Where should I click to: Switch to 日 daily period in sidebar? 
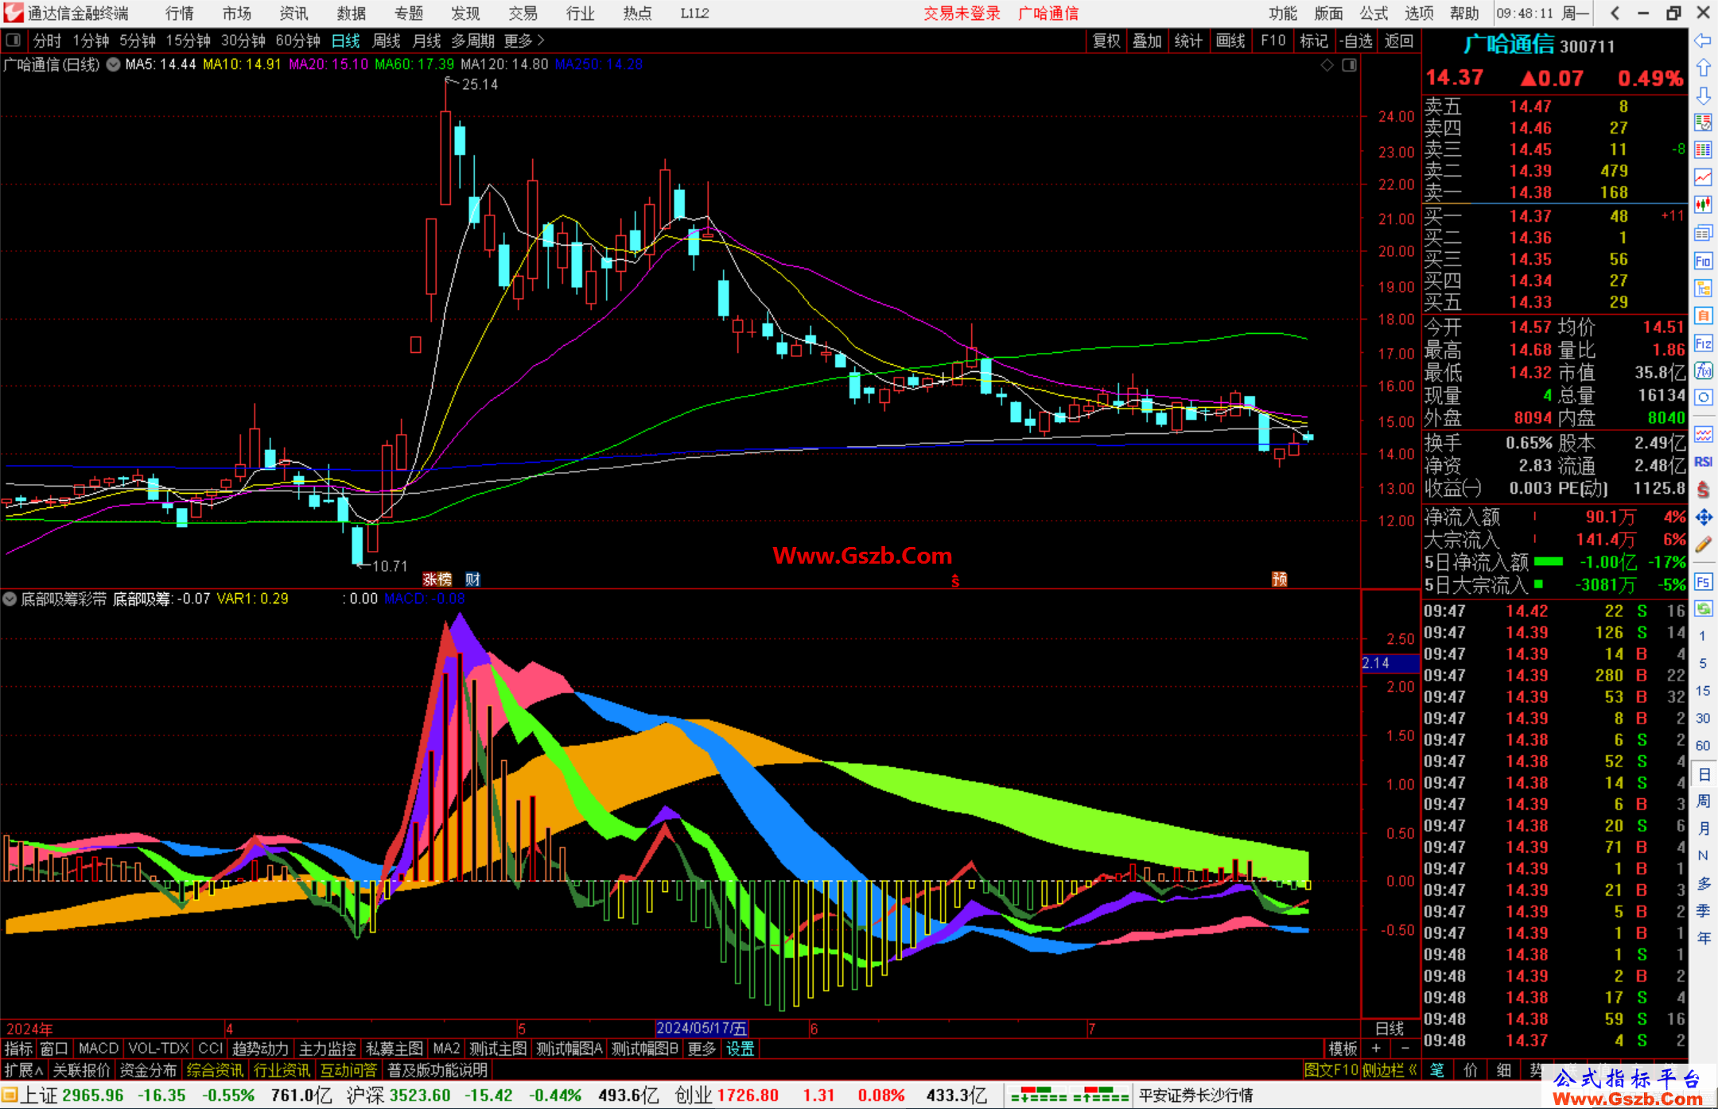pyautogui.click(x=1703, y=774)
